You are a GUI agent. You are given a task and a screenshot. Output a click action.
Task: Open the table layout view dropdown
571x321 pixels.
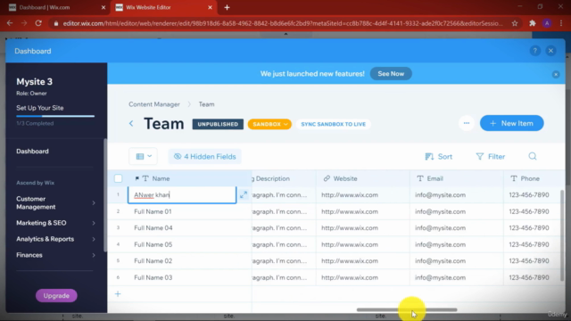click(143, 157)
